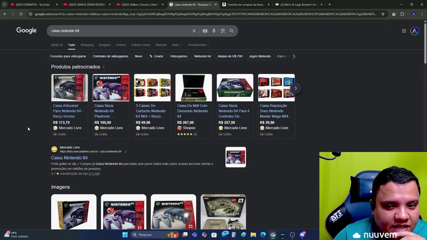Open Caixa Nintendo 64 Mercado Livre result
Viewport: 427px width, 240px height.
click(x=69, y=158)
